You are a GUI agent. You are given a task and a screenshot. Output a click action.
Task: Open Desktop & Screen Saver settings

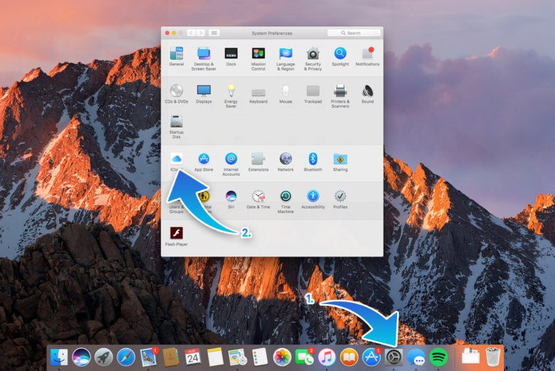click(203, 54)
